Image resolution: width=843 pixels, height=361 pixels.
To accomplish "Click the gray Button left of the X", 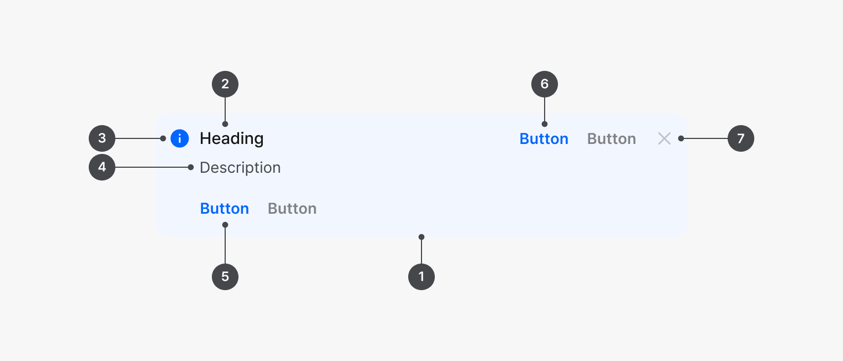I will click(611, 139).
